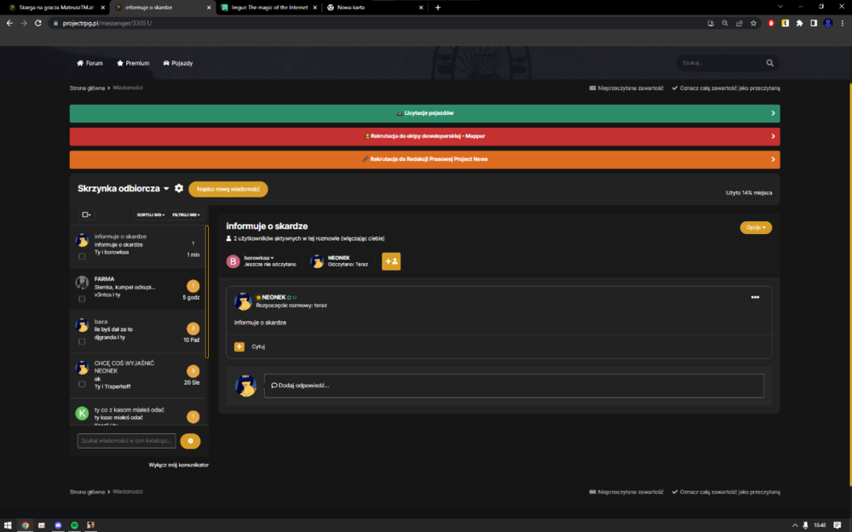Viewport: 852px width, 532px height.
Task: Click the search magnifier icon in header
Action: pyautogui.click(x=769, y=63)
